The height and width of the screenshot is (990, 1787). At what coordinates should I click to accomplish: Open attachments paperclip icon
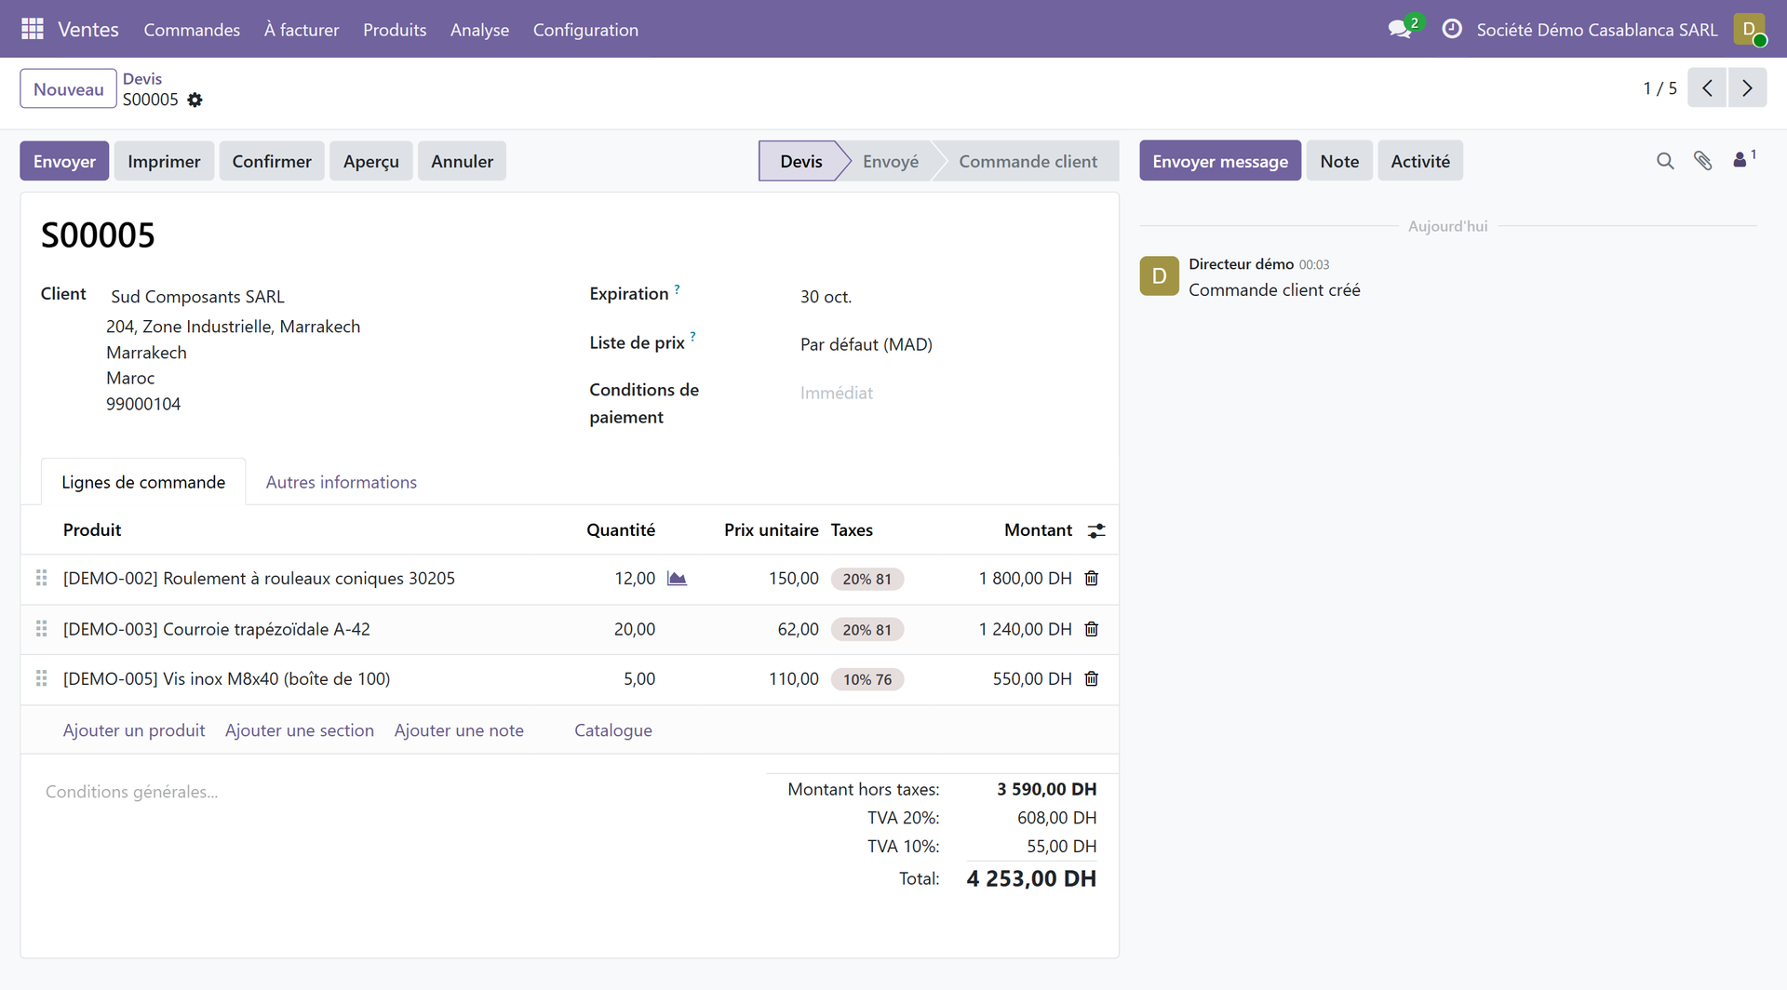1702,161
